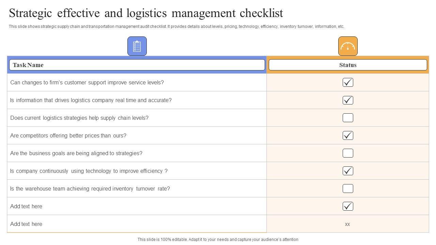Check the inventory turnover rate checkbox
The width and height of the screenshot is (436, 245).
348,189
